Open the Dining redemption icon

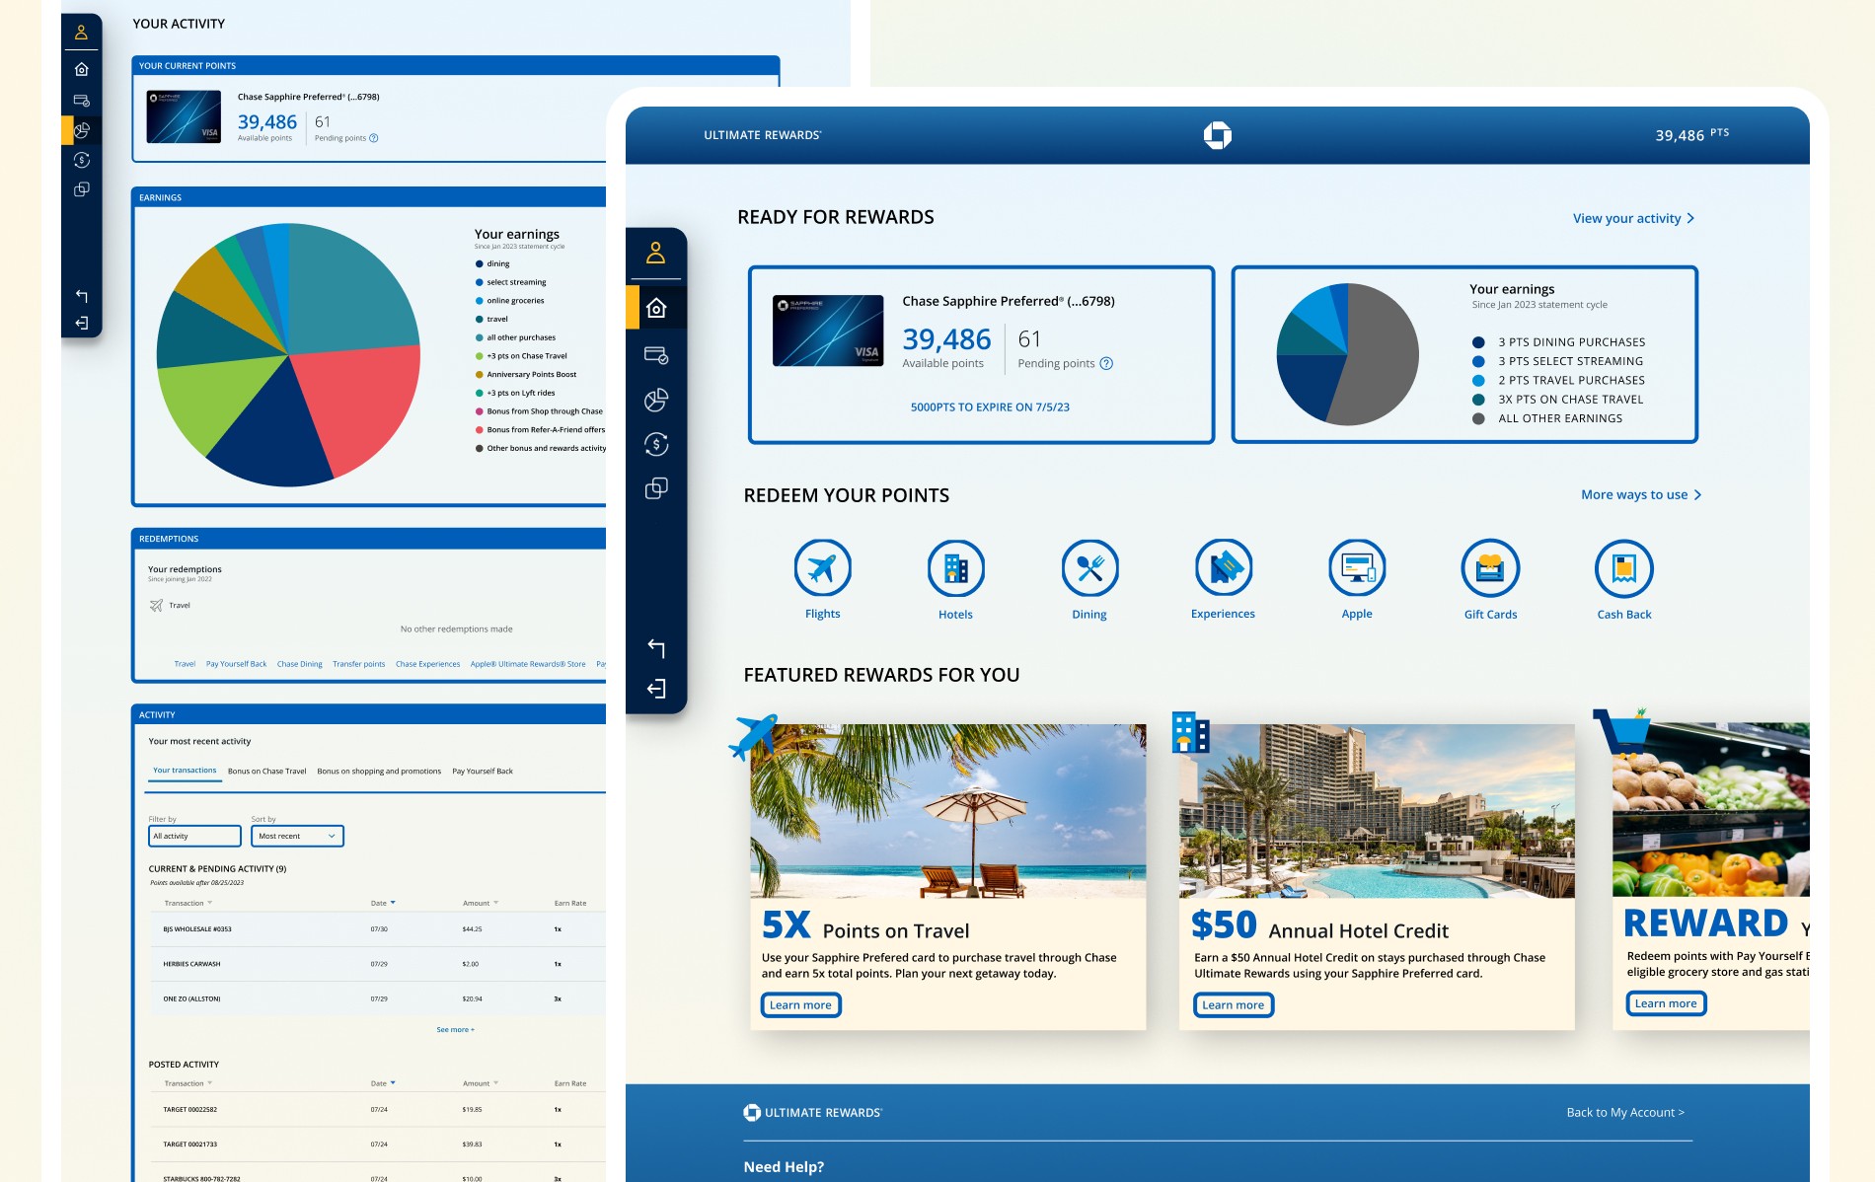pos(1090,568)
